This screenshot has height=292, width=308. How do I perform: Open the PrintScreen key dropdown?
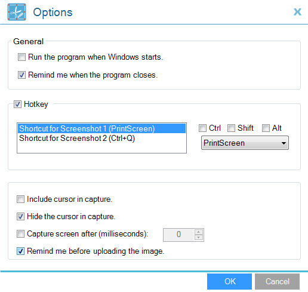[x=245, y=143]
